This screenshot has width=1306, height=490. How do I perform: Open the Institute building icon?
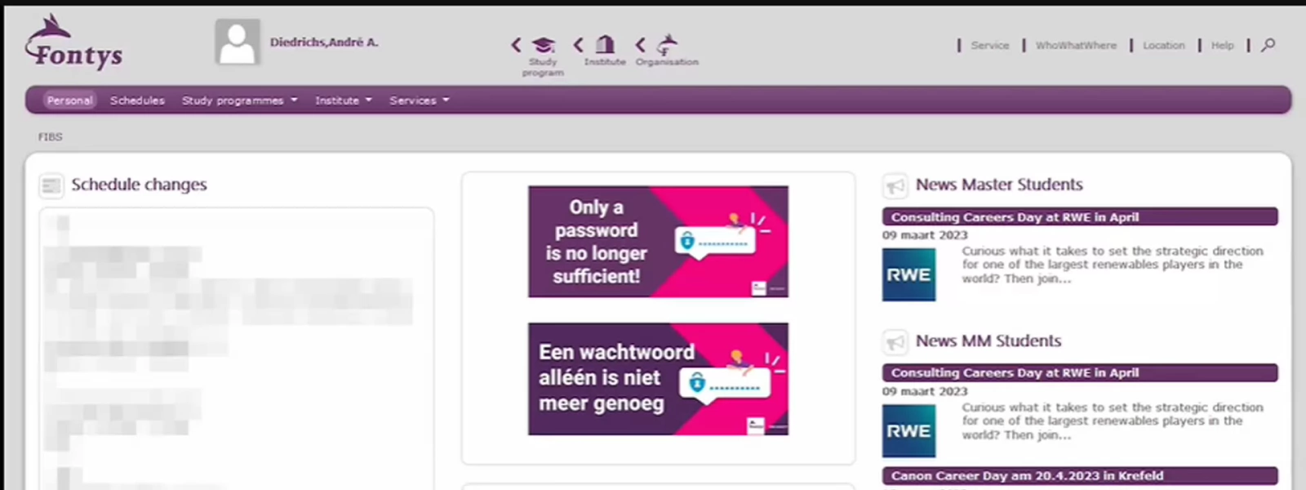click(x=605, y=44)
